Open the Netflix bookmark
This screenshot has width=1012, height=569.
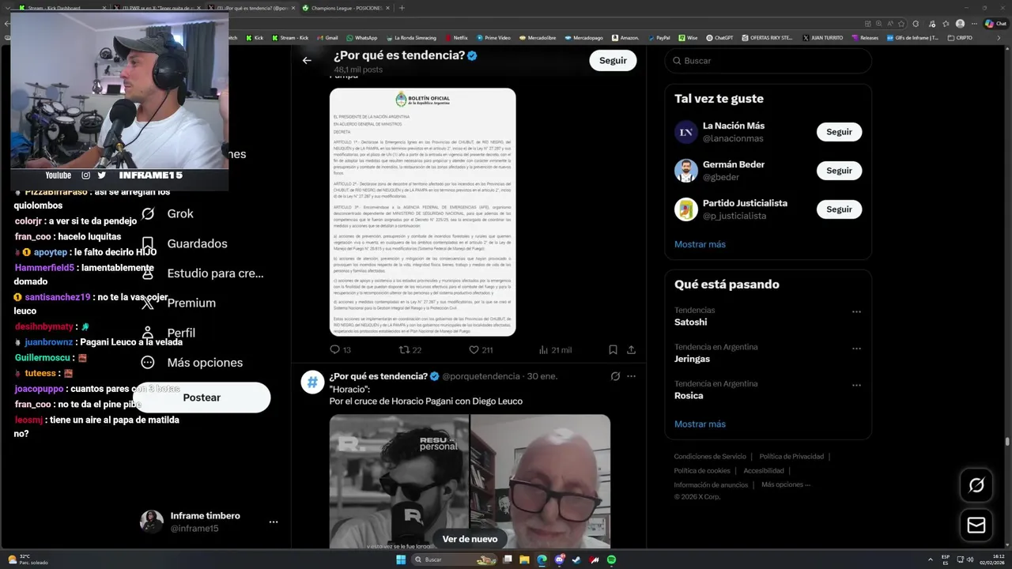click(x=456, y=37)
